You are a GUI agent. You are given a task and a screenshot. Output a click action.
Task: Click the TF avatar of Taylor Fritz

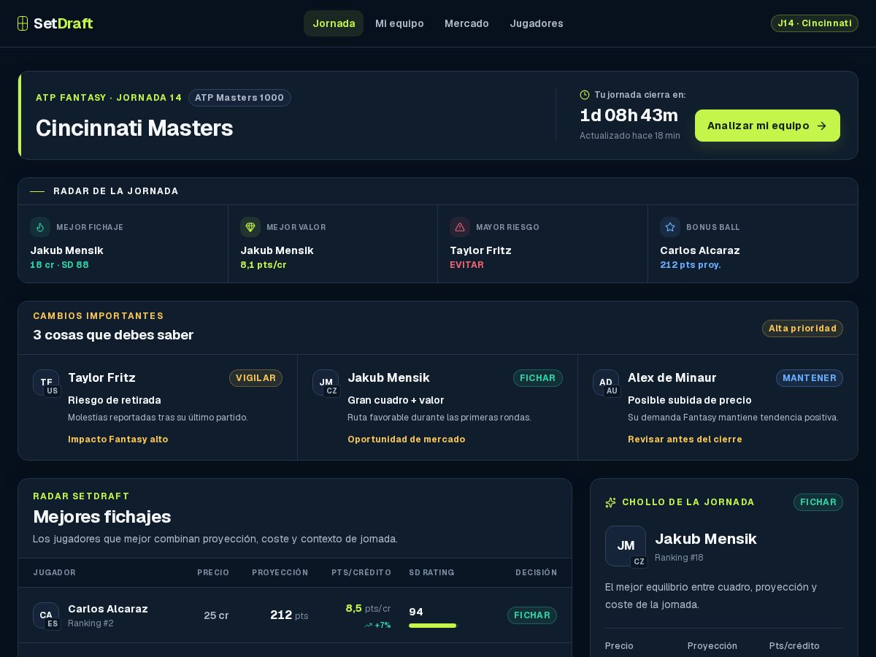pyautogui.click(x=46, y=383)
